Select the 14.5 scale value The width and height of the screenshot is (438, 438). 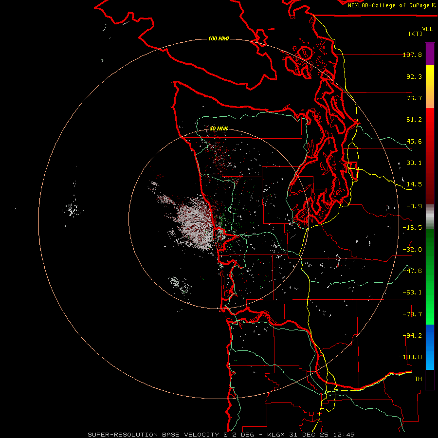click(x=414, y=184)
